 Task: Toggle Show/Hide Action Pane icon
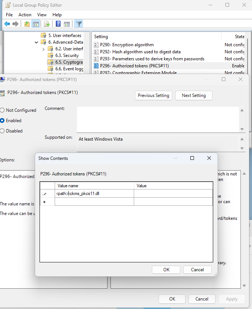click(67, 24)
